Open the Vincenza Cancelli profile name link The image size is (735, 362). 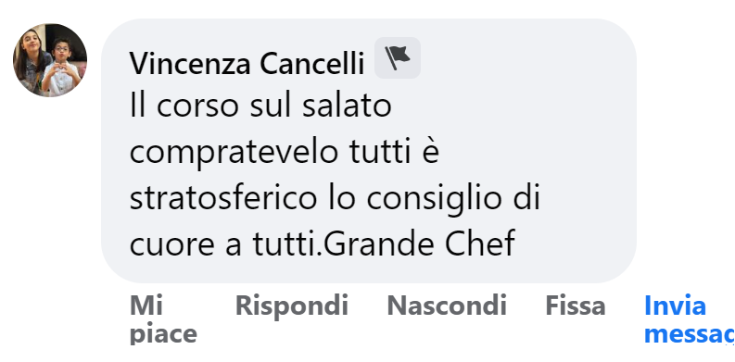[x=247, y=63]
